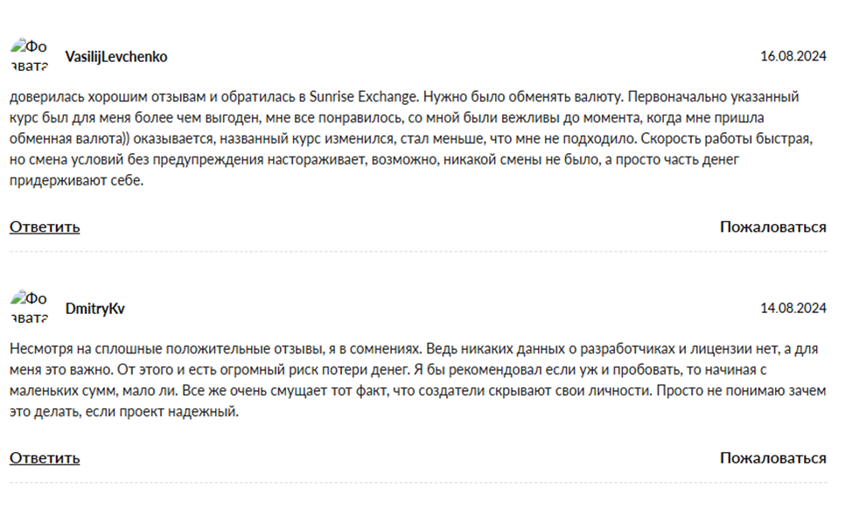Click DmitryKv's broken avatar image

tap(29, 308)
